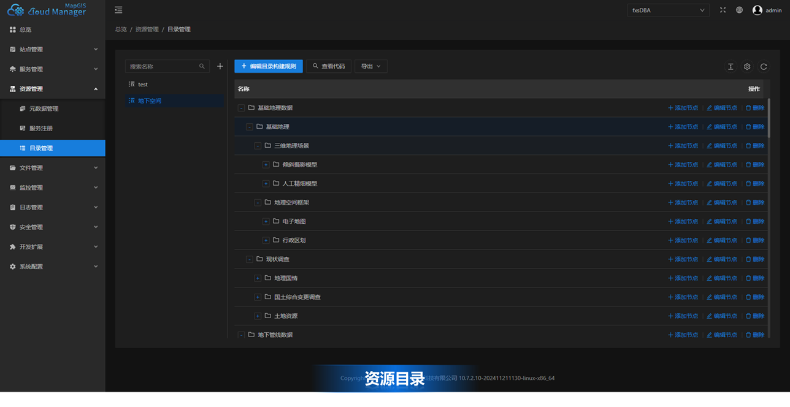Click the search magnifier icon in catalog search
Screen dimensions: 790x407
[202, 66]
